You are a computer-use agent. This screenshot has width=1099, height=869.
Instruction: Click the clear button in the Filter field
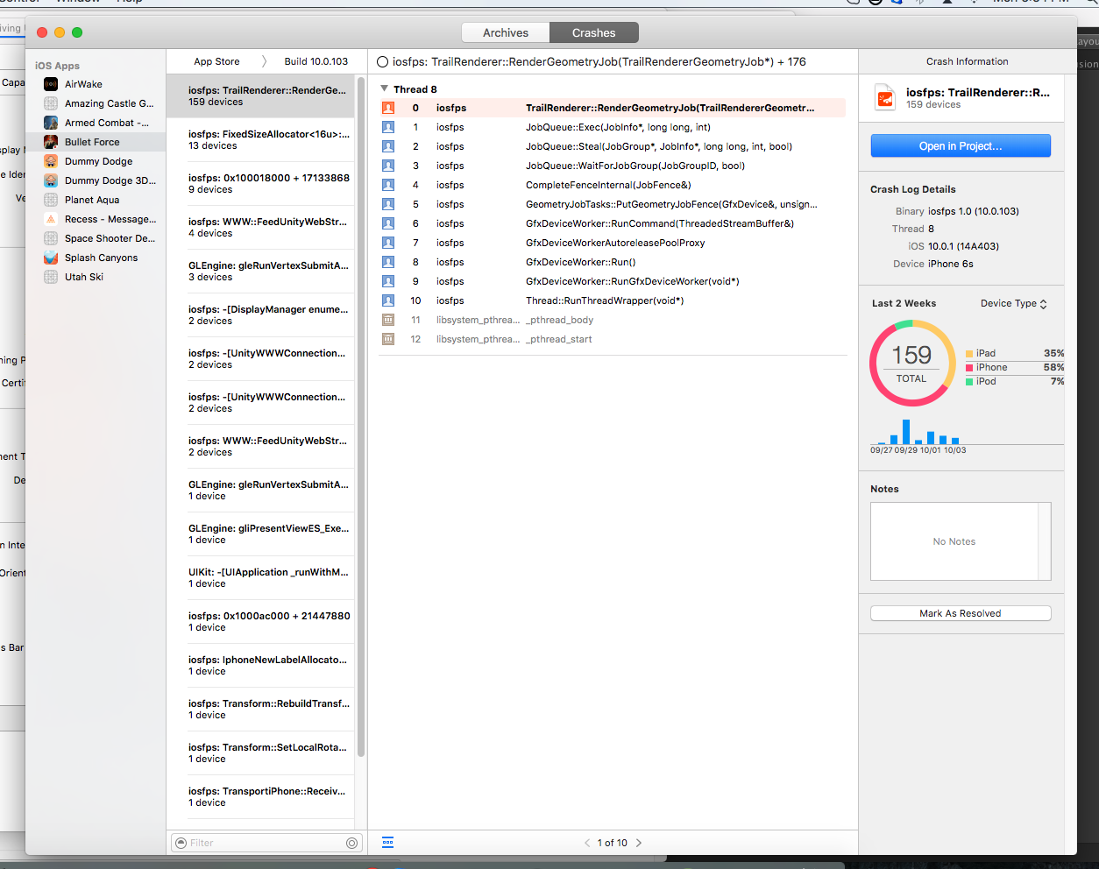point(351,842)
